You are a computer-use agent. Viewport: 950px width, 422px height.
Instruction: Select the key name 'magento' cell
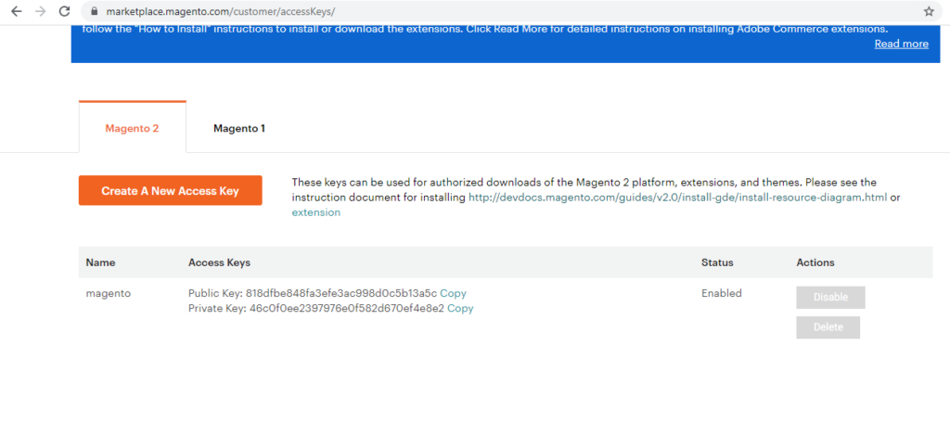(109, 293)
